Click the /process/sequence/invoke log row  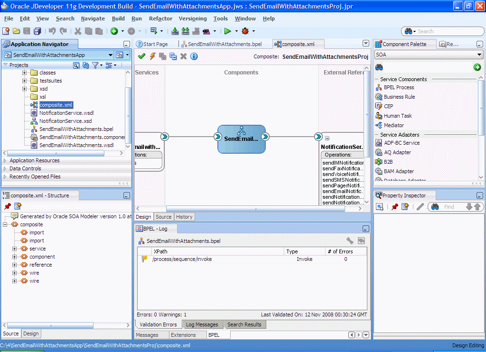pos(252,259)
